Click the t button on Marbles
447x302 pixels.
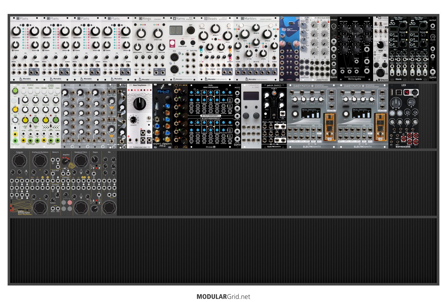pyautogui.click(x=241, y=25)
